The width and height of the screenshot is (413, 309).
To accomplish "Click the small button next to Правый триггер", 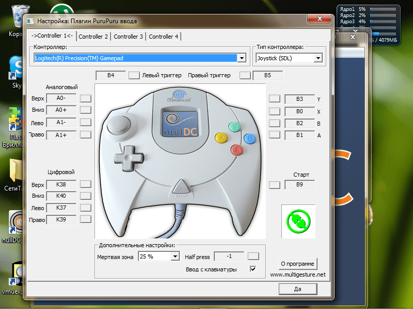I will 245,75.
